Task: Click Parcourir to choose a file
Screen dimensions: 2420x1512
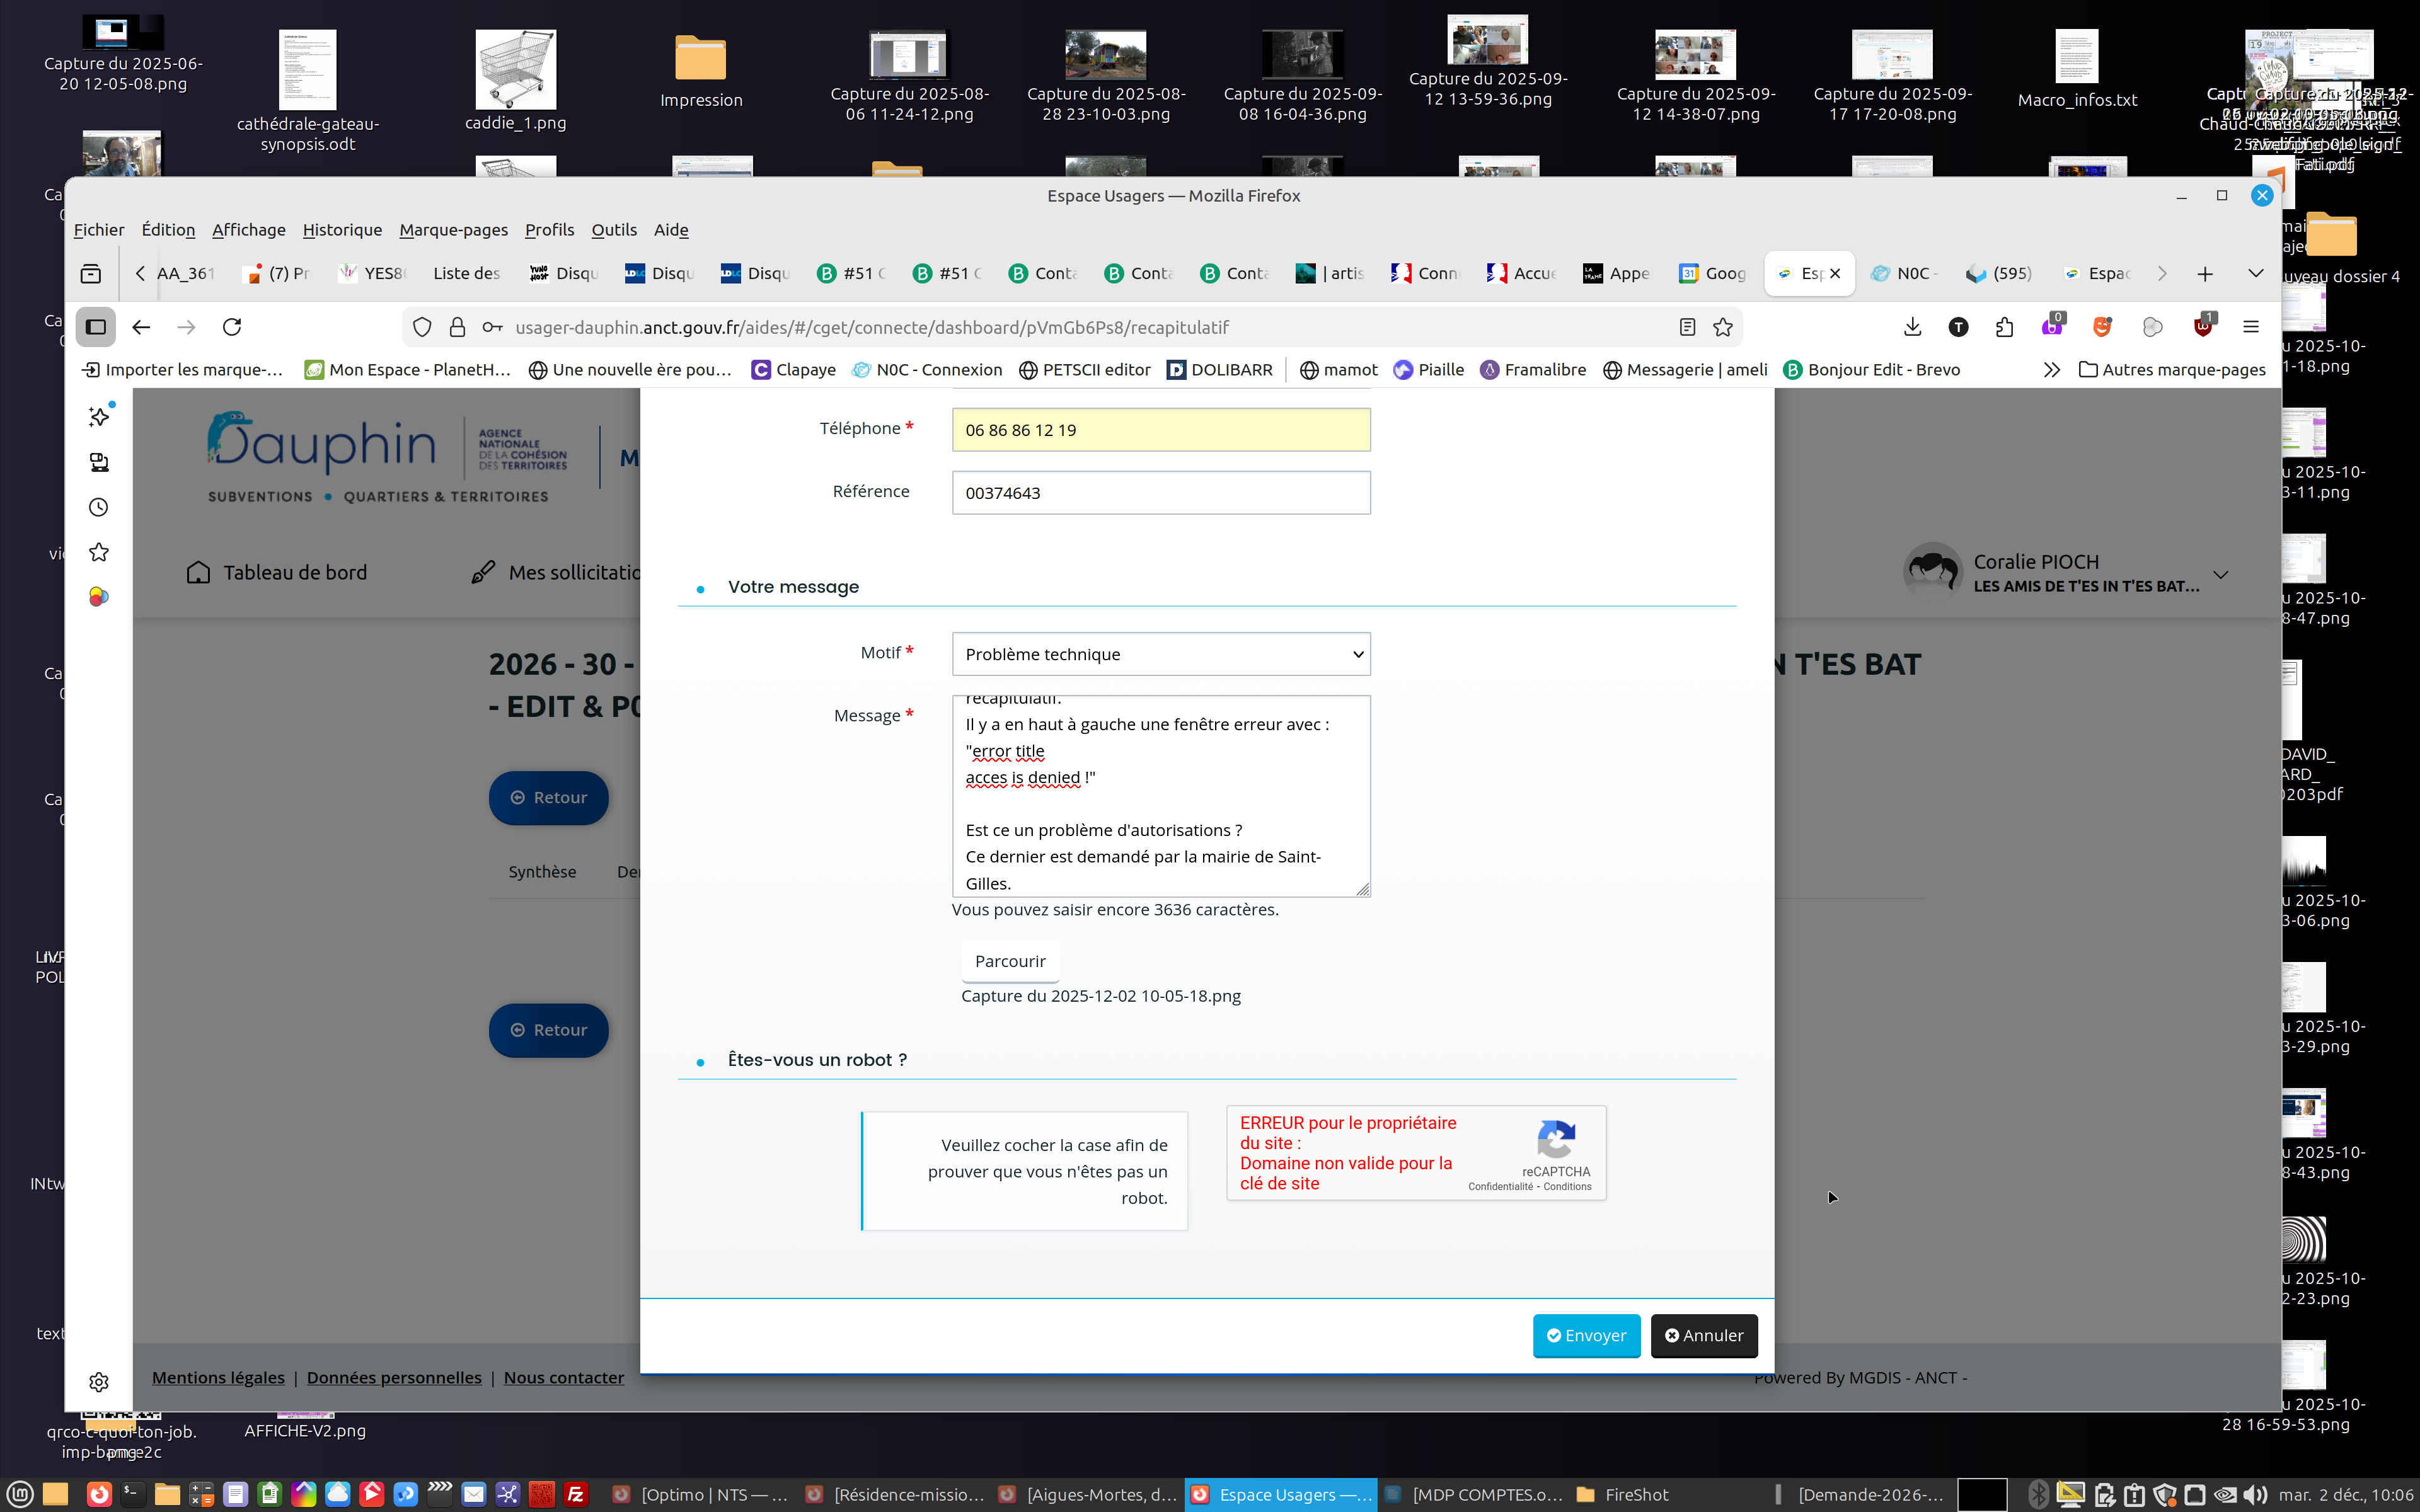Action: (1009, 961)
